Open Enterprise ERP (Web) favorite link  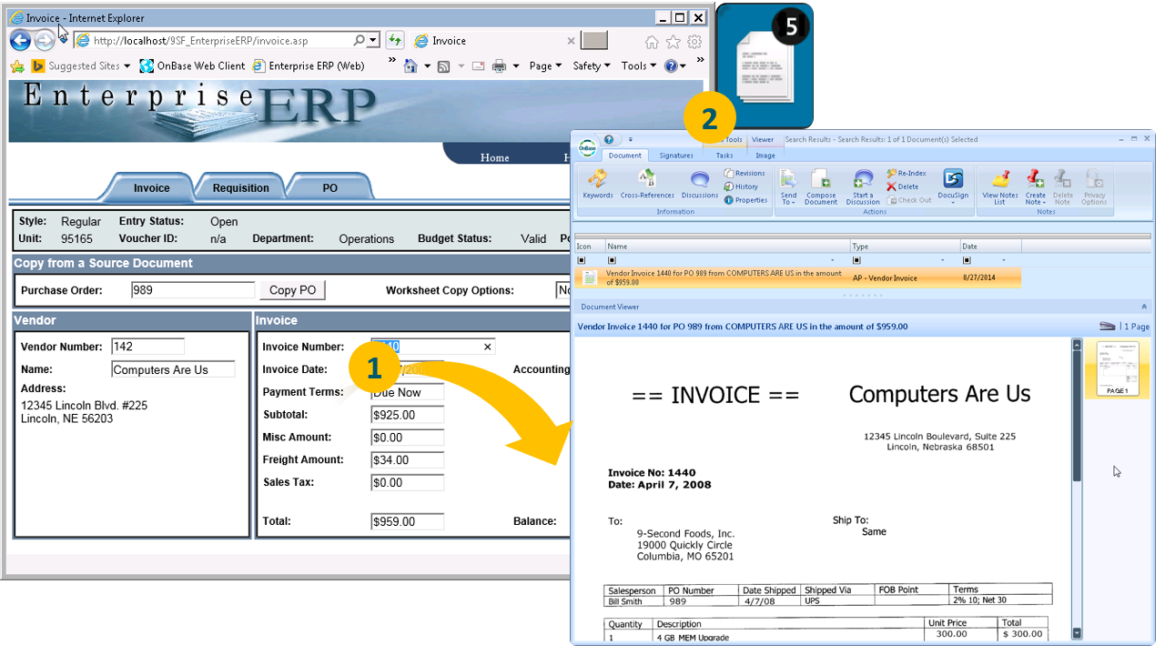click(x=309, y=65)
